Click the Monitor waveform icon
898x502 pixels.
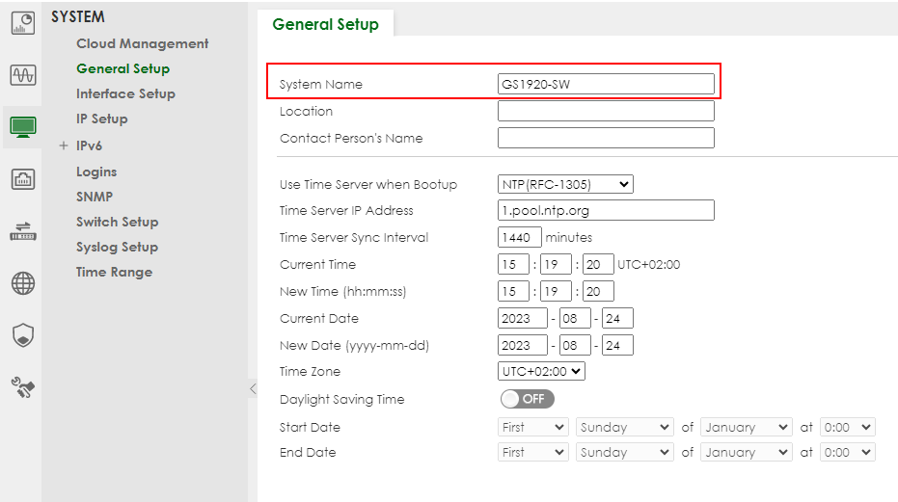(22, 75)
